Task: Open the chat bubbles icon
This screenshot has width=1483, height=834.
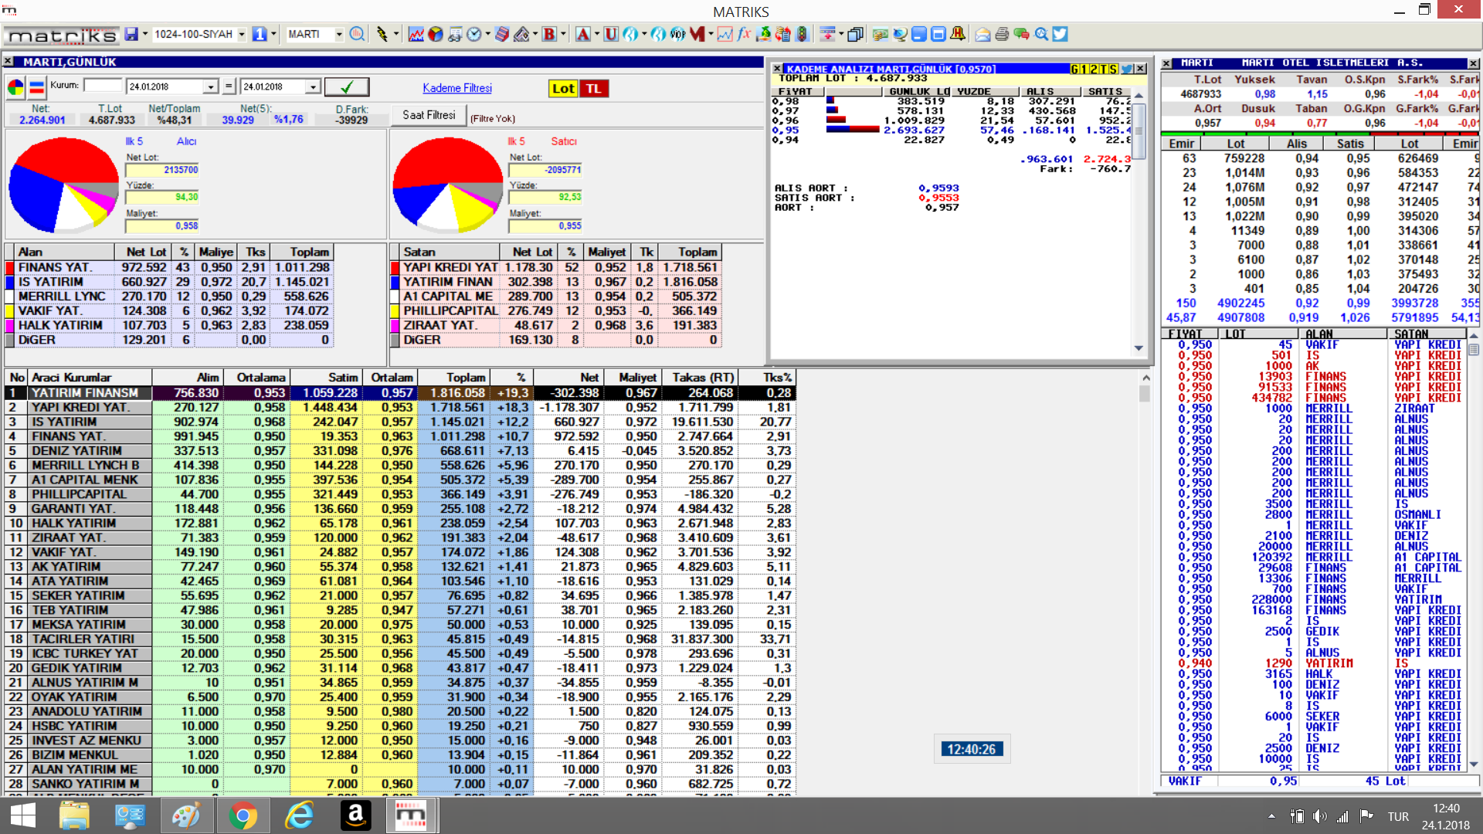Action: click(1021, 34)
